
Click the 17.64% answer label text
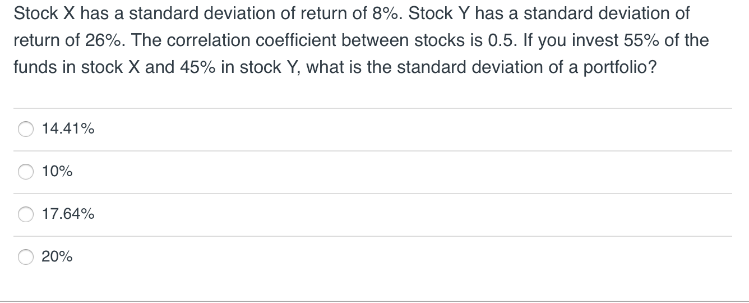pos(68,214)
